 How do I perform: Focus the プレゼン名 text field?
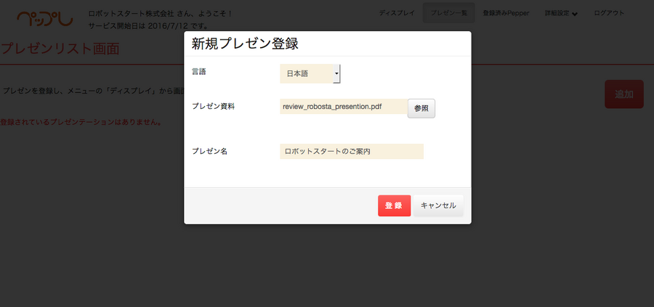[x=351, y=151]
